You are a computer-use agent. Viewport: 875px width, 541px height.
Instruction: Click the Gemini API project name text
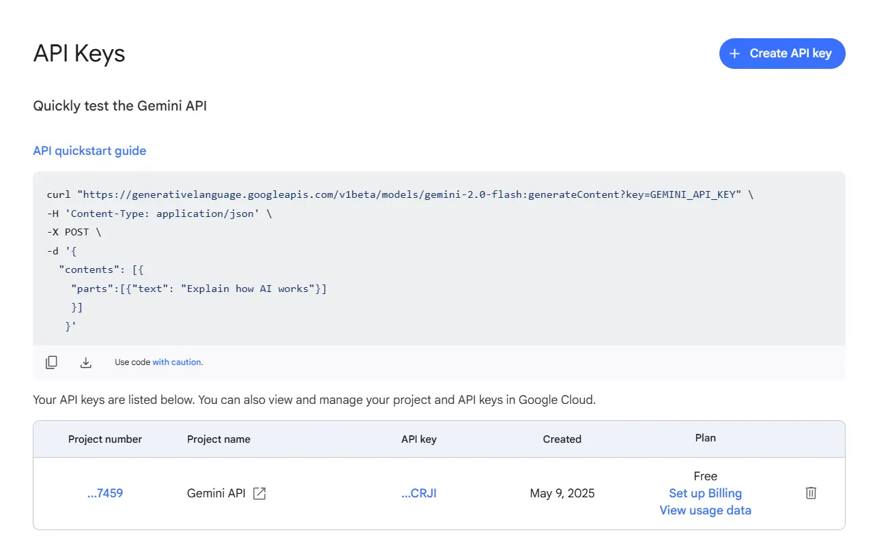tap(216, 493)
